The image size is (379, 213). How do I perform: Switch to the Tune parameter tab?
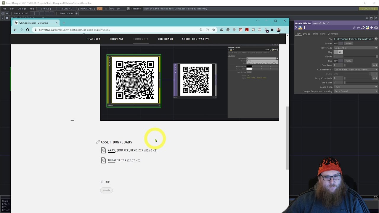pos(323,34)
